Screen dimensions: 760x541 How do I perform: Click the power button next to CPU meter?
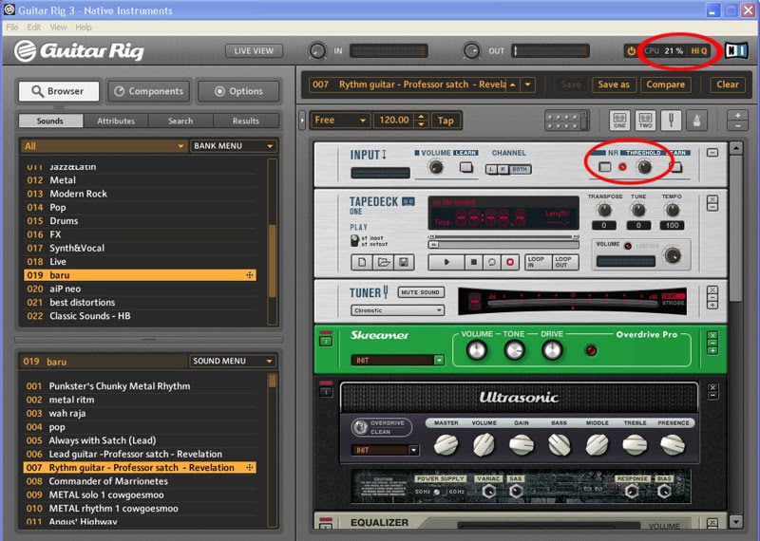click(x=631, y=51)
